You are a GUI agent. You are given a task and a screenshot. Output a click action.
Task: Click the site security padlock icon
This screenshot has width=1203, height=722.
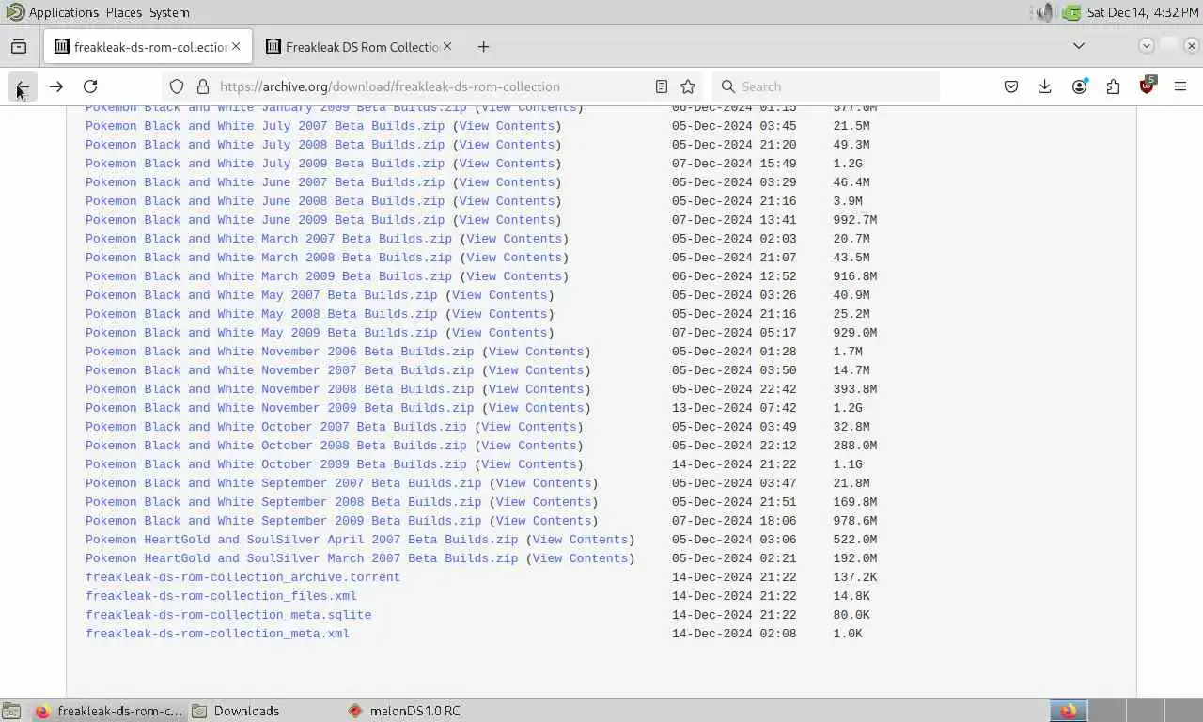[202, 86]
